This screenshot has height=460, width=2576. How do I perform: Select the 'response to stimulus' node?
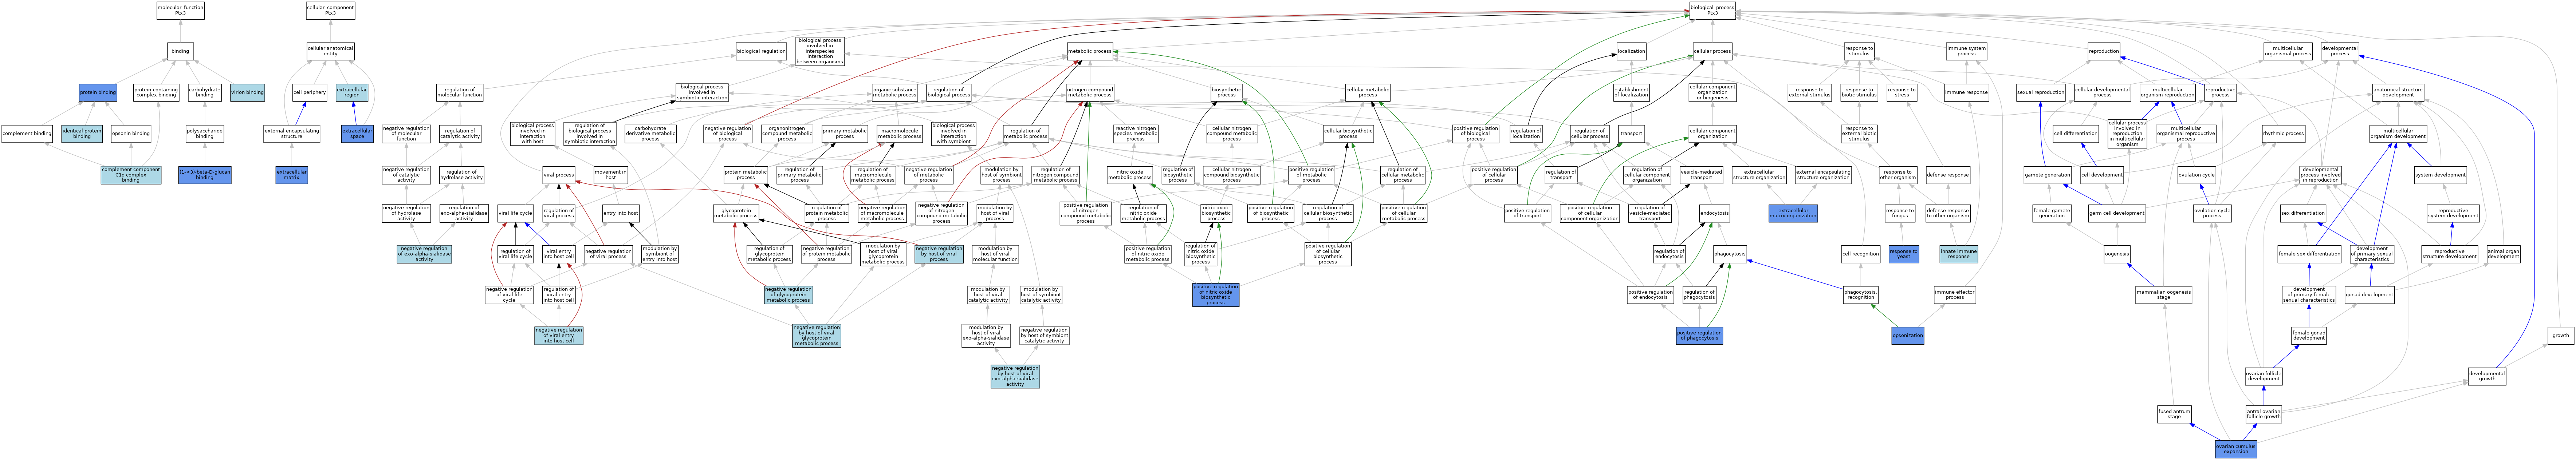click(x=1859, y=51)
